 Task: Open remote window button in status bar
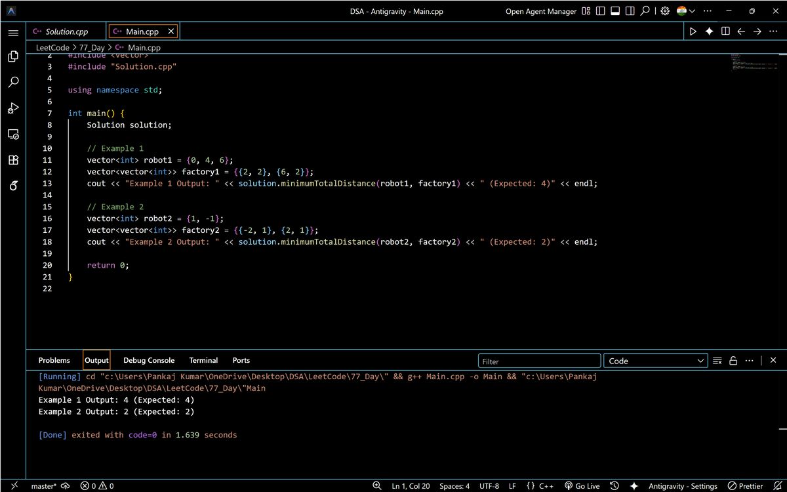(13, 486)
